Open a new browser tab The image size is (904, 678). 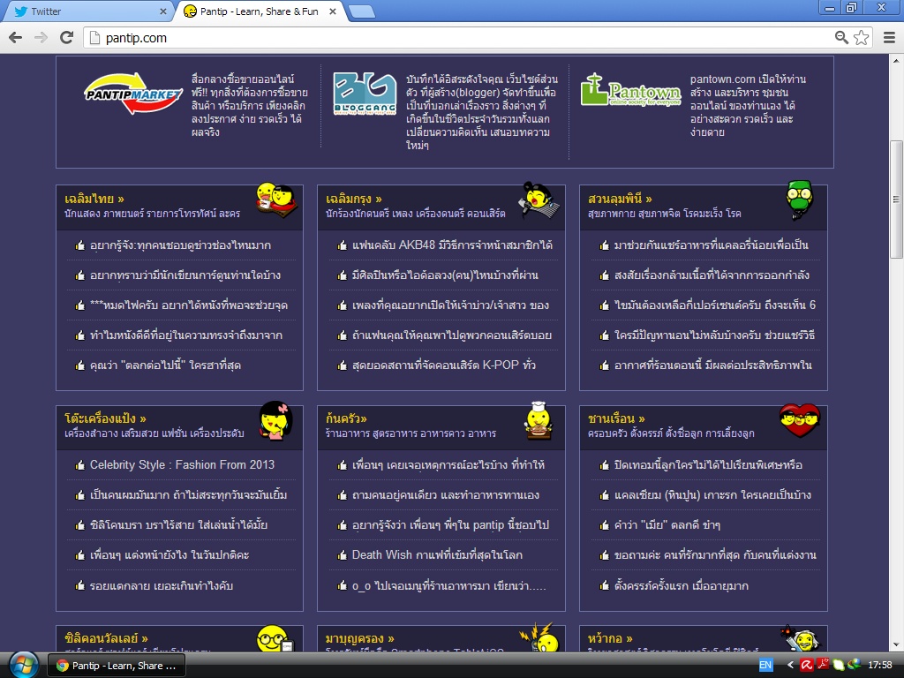pos(362,11)
